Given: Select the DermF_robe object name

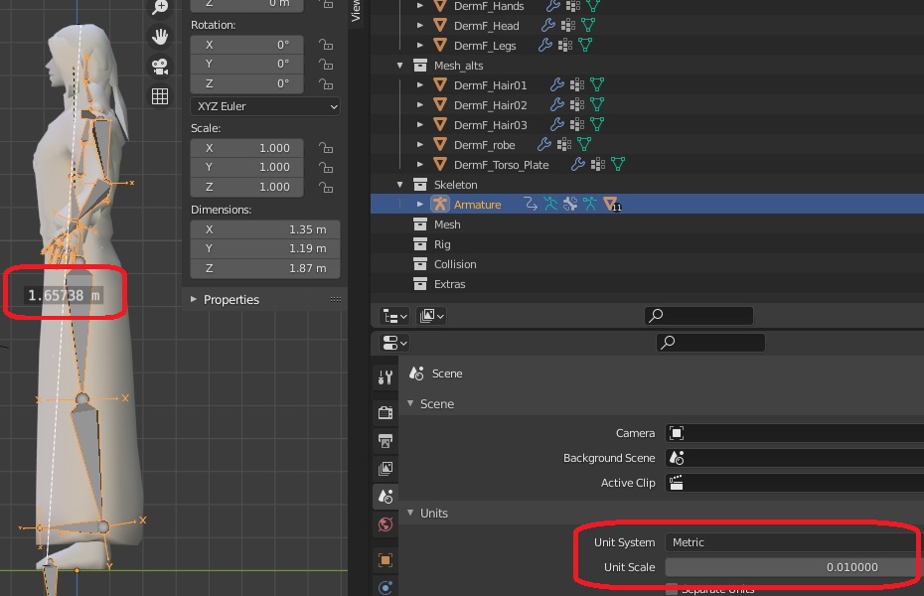Looking at the screenshot, I should click(x=485, y=145).
